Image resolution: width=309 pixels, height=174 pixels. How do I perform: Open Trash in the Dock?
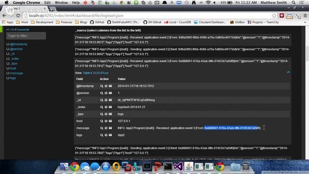tap(246, 166)
